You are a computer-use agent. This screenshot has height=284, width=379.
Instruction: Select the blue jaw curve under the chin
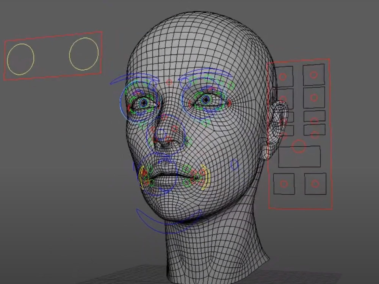[169, 222]
